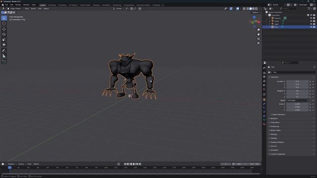Screen dimensions: 317x178
Task: Switch to the Modeling workspace tab
Action: click(52, 5)
